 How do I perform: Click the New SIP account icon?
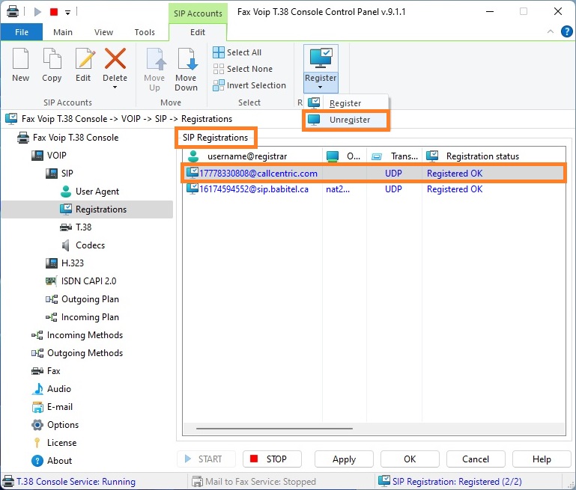pyautogui.click(x=20, y=58)
